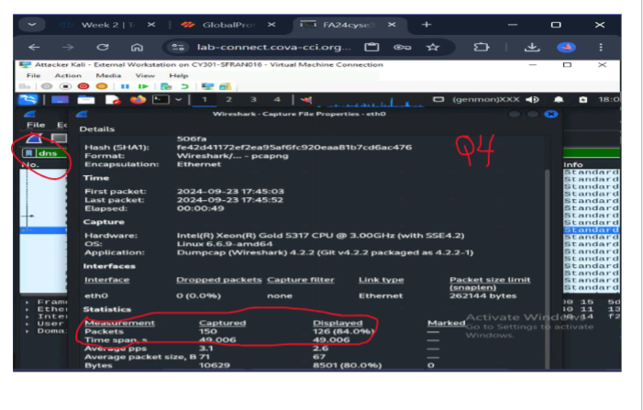The height and width of the screenshot is (410, 643).
Task: Click the VM Share toolbar icon
Action: pos(226,86)
